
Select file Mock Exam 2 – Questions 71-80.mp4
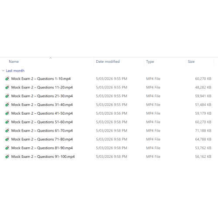[42, 139]
